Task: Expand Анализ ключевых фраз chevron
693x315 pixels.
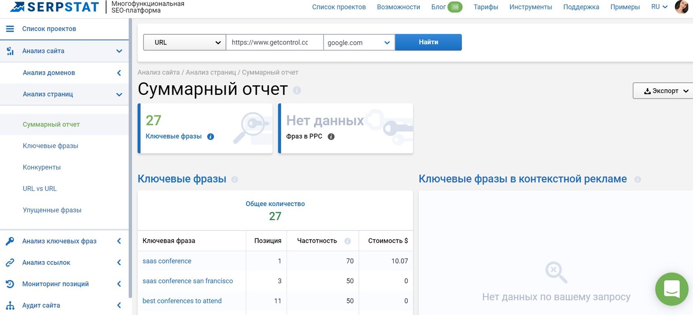Action: click(119, 241)
